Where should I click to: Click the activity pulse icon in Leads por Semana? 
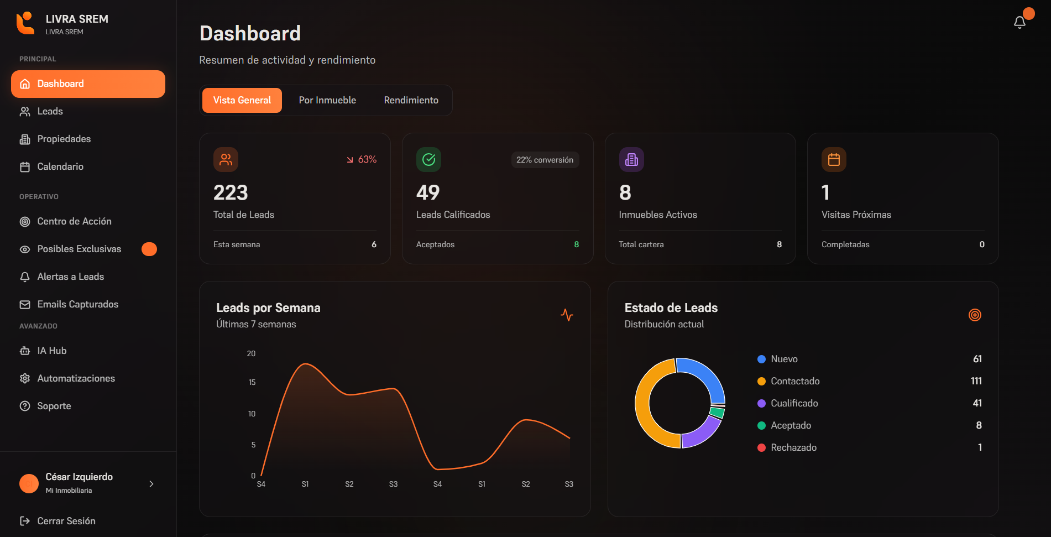click(567, 315)
